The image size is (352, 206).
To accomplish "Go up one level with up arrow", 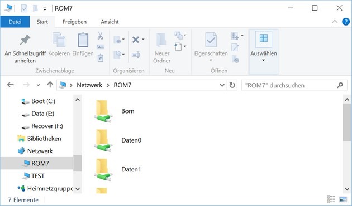I will 50,85.
